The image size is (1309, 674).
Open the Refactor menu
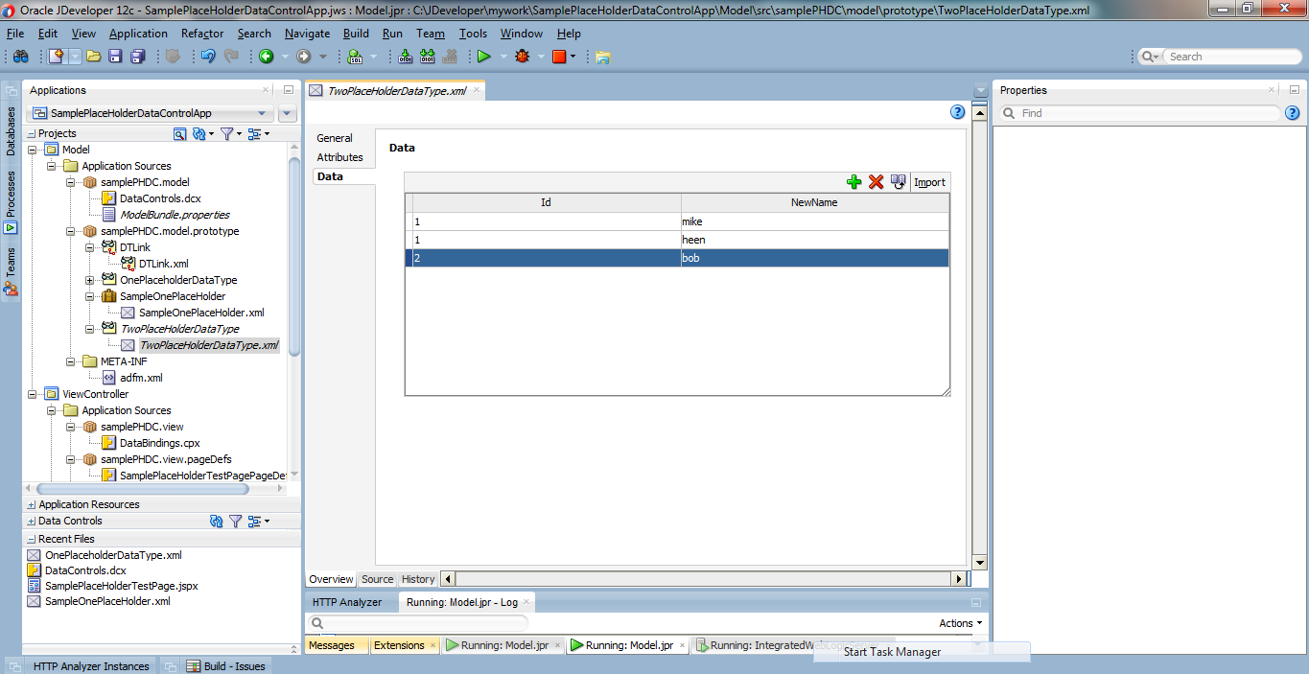[x=201, y=33]
